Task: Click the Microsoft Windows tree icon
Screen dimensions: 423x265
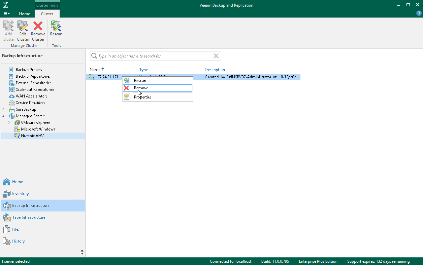Action: 17,129
